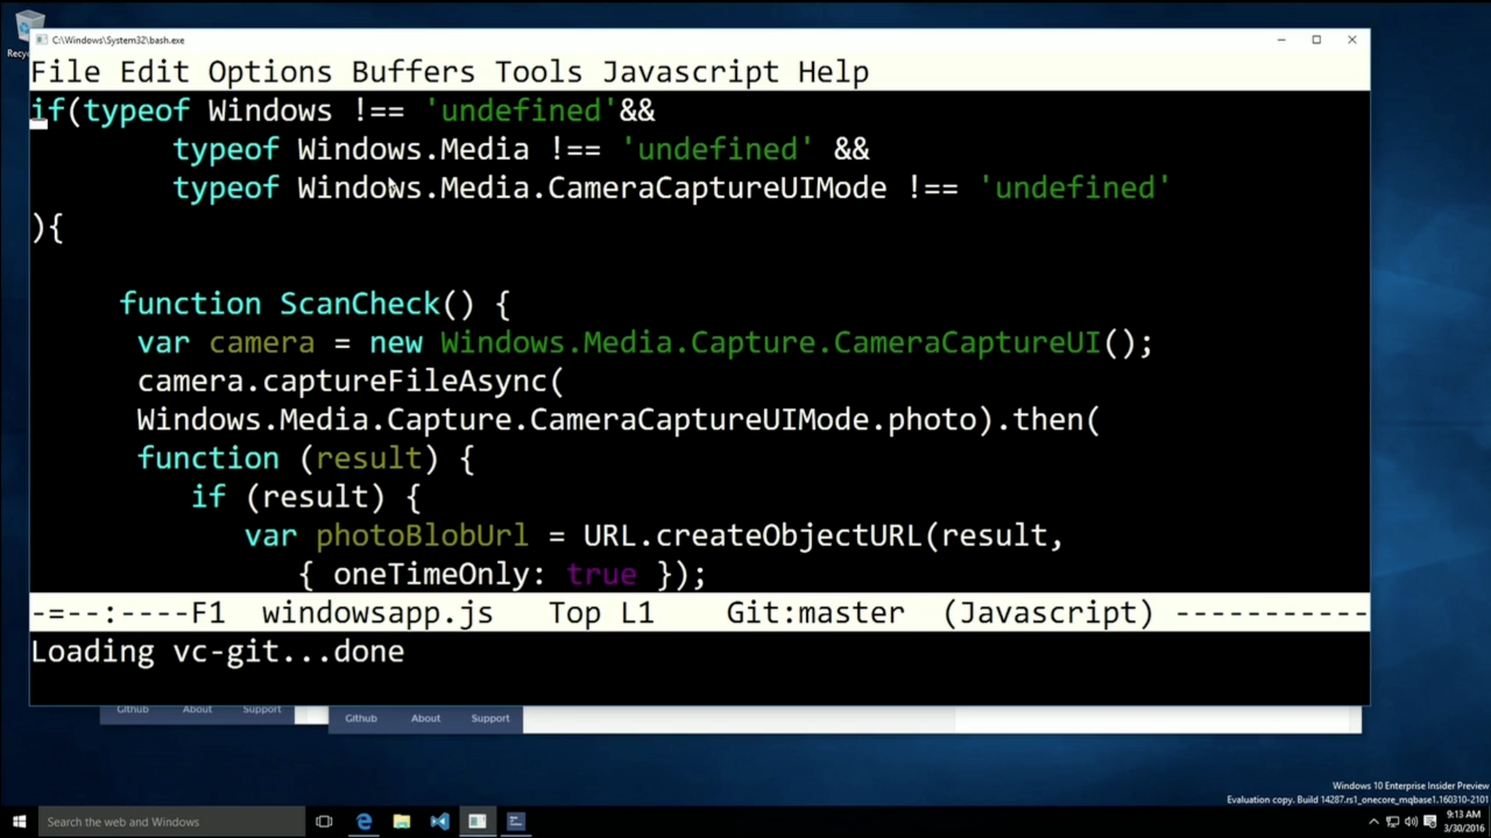This screenshot has height=838, width=1491.
Task: Place cursor on ScanCheck function name
Action: tap(360, 303)
